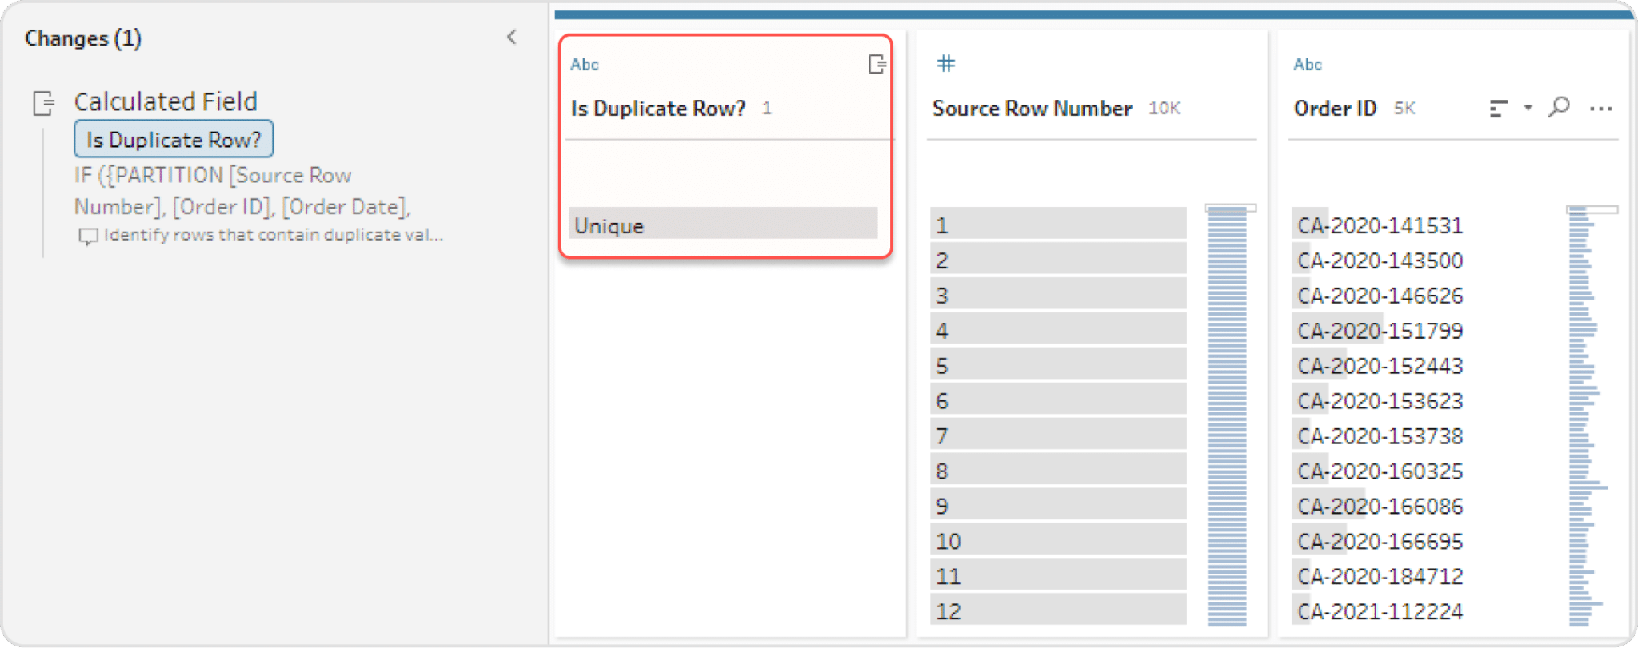
Task: Open the calculated field badge on the highlighted card
Action: [877, 64]
